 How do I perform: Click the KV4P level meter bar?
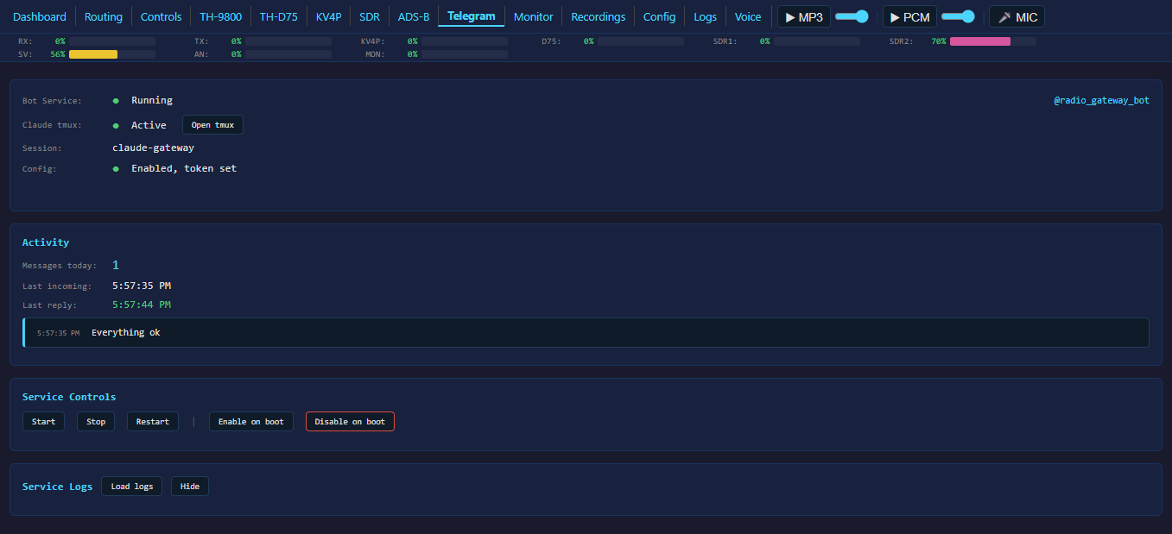coord(465,41)
